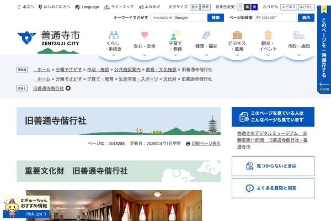
Task: Open ビジネス・産業 menu
Action: click(x=237, y=41)
